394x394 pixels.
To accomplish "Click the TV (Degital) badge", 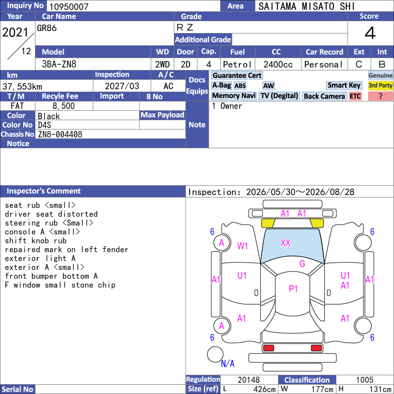I will pos(279,96).
